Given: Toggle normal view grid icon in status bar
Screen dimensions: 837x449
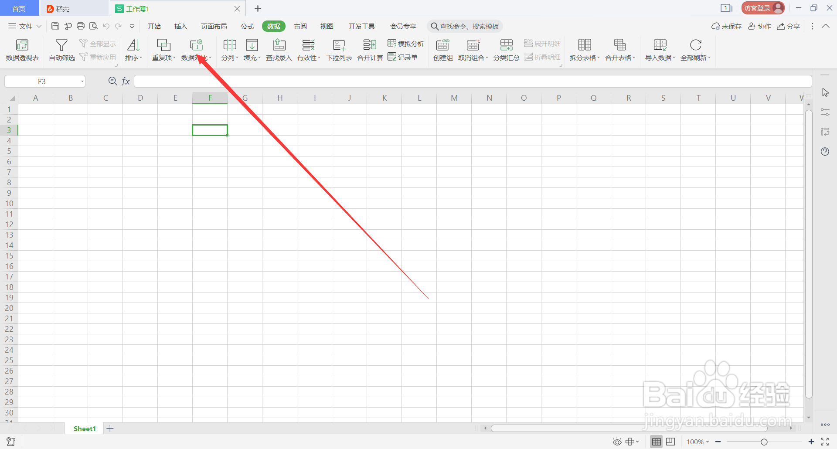Looking at the screenshot, I should (657, 442).
